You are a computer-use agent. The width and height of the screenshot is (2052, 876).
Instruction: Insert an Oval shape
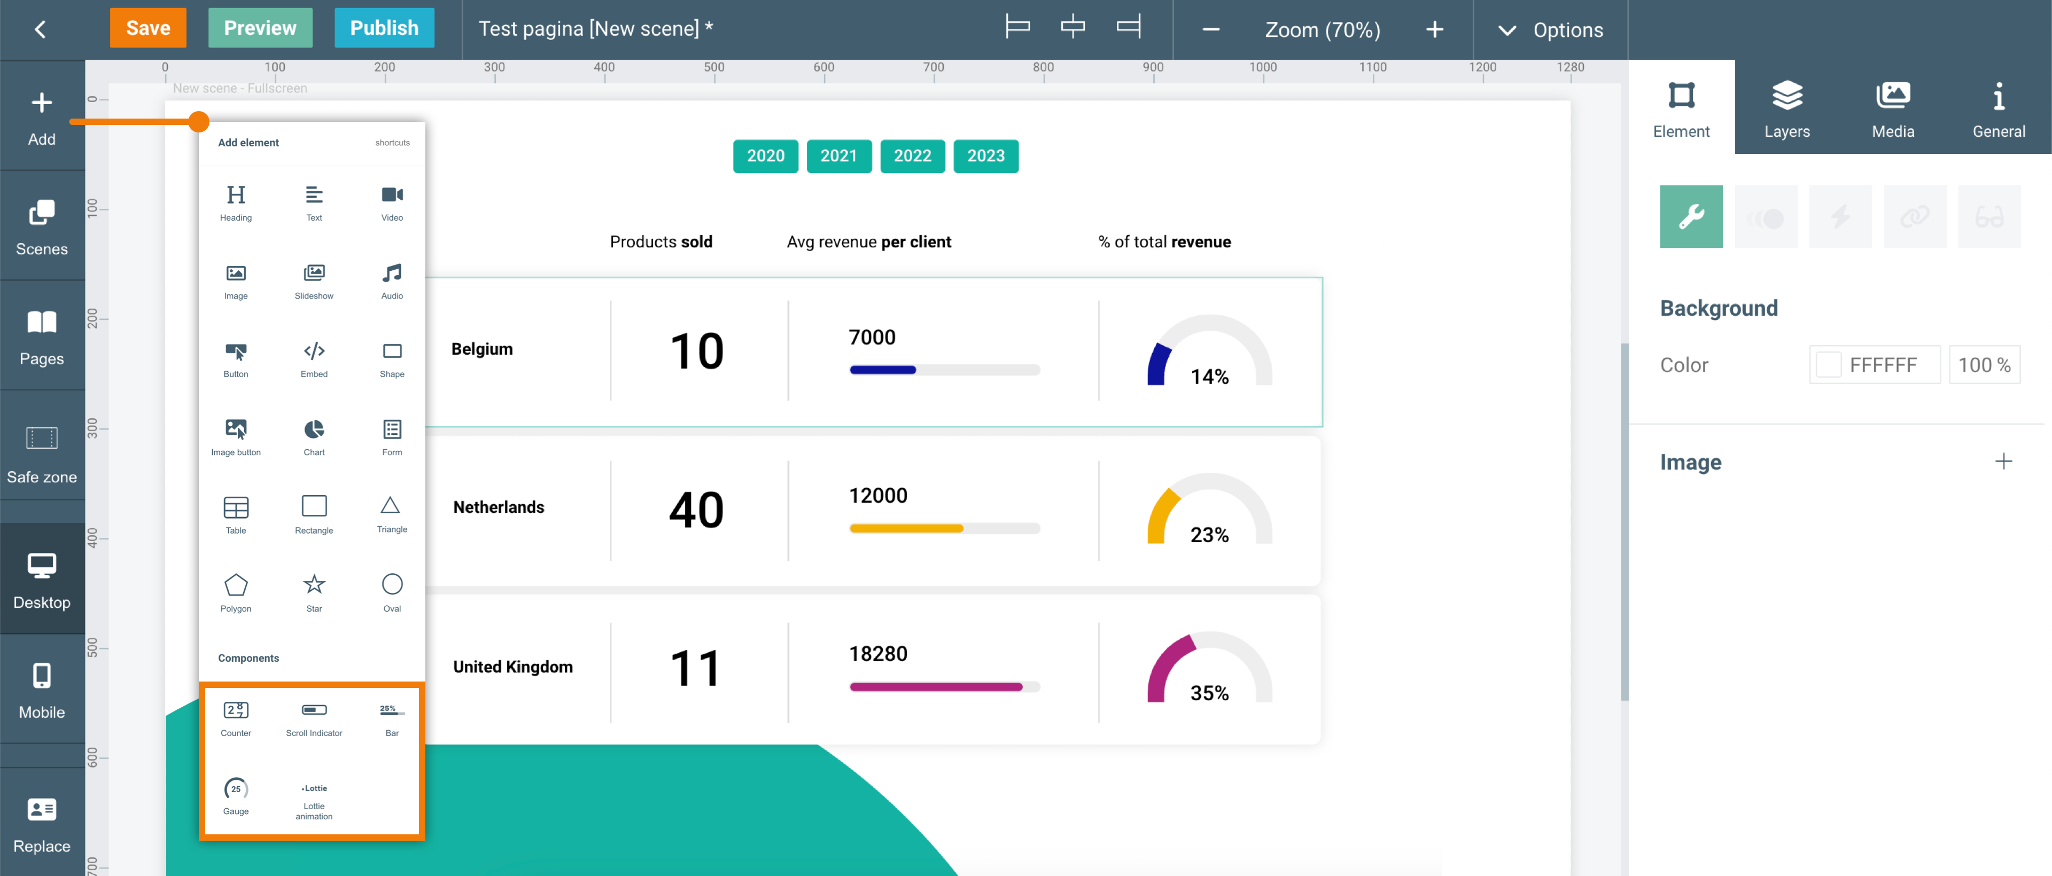[x=392, y=593]
